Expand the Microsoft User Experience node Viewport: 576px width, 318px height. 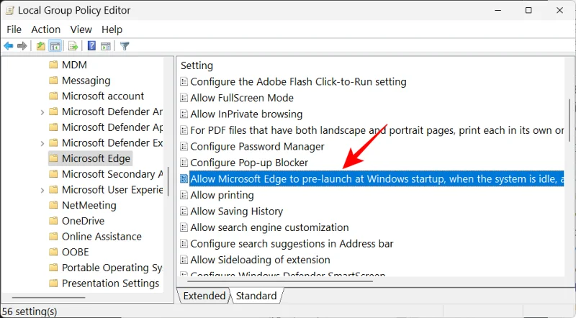(42, 190)
